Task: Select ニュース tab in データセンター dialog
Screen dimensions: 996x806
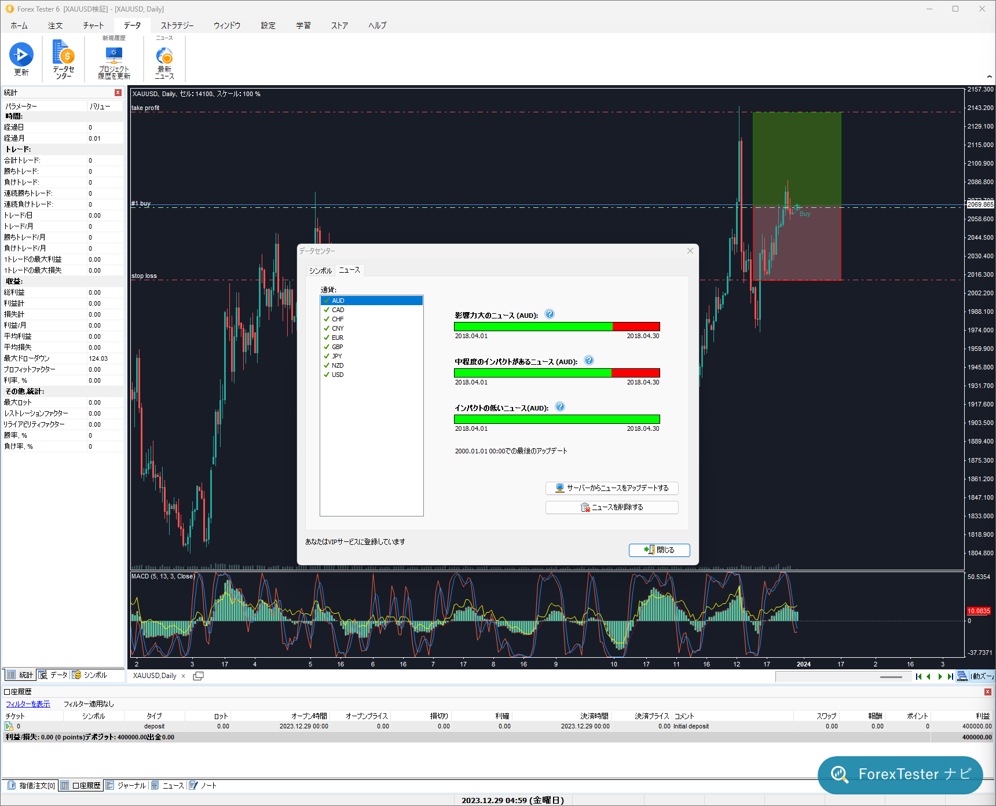Action: coord(350,270)
